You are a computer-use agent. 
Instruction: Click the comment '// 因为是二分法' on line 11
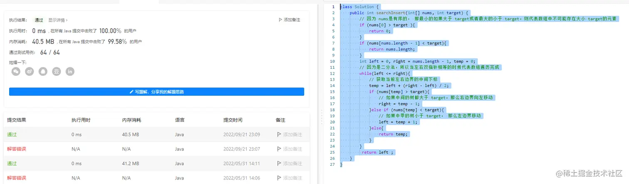pyautogui.click(x=430, y=67)
